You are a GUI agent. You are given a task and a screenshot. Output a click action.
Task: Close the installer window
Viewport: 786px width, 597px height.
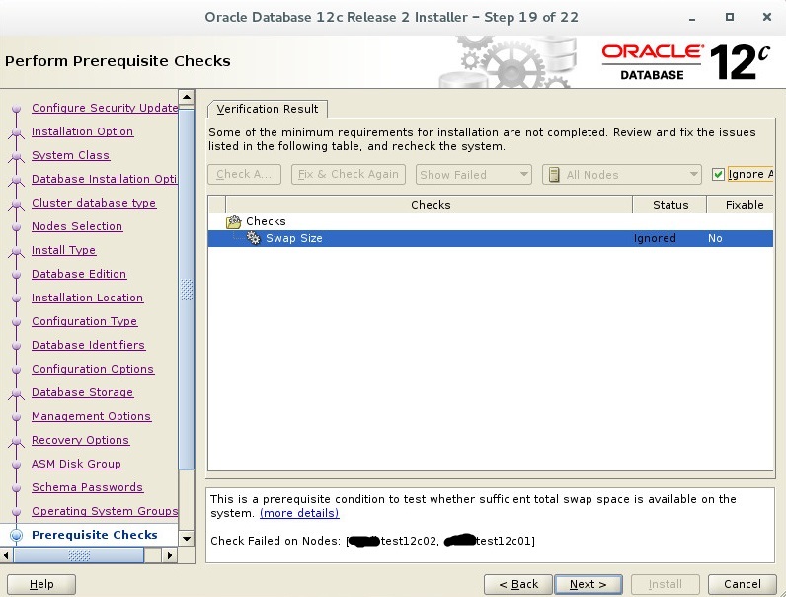click(x=767, y=17)
